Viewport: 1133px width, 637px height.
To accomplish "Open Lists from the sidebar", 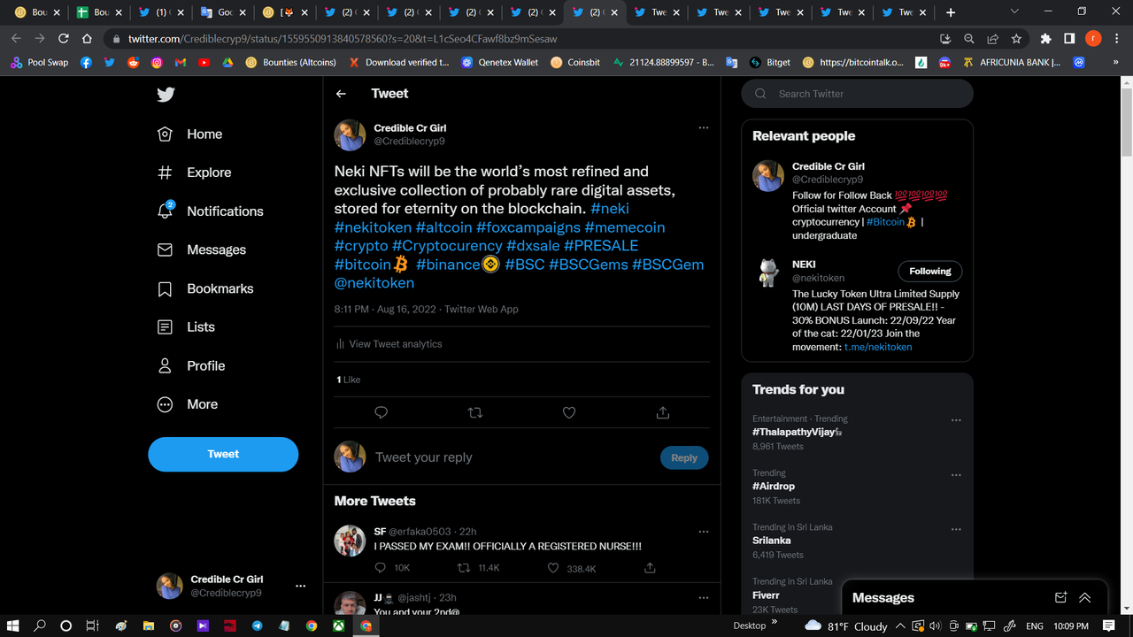I will click(x=201, y=326).
